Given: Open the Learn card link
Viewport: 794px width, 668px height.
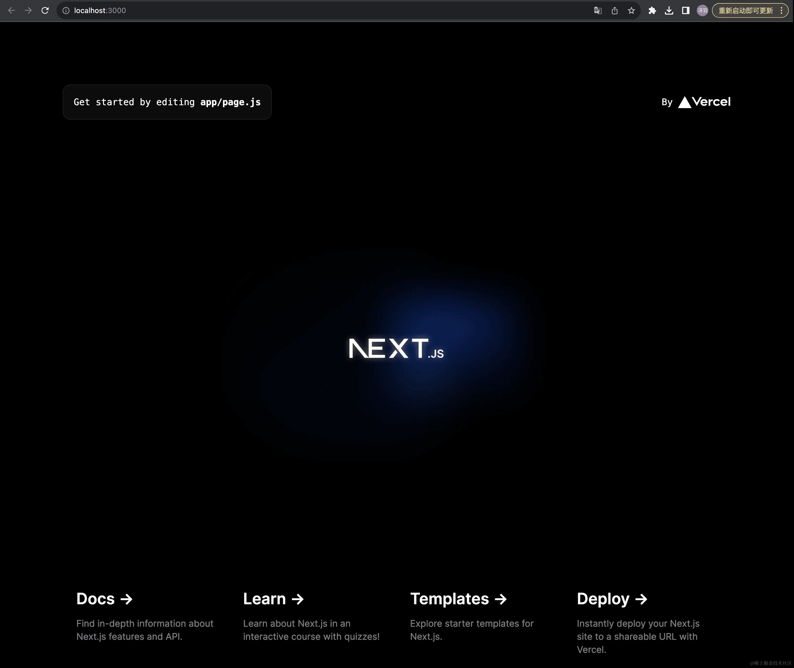Looking at the screenshot, I should pyautogui.click(x=273, y=599).
